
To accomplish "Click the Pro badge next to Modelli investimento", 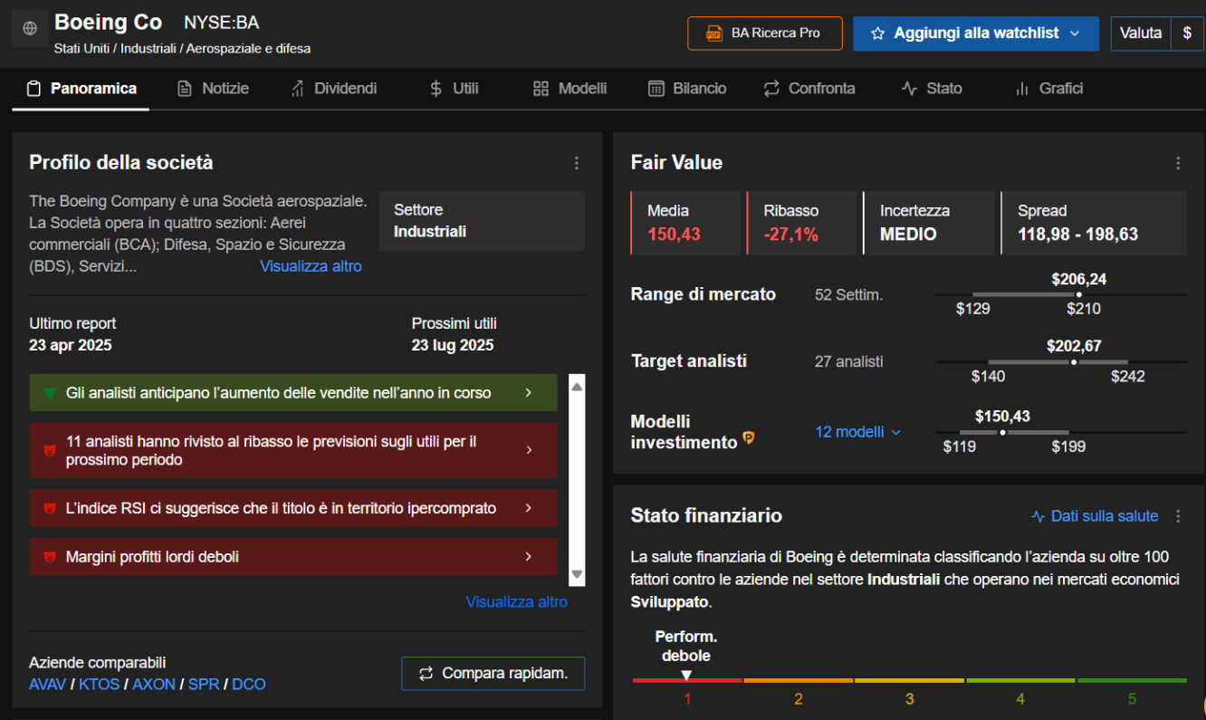I will 749,438.
